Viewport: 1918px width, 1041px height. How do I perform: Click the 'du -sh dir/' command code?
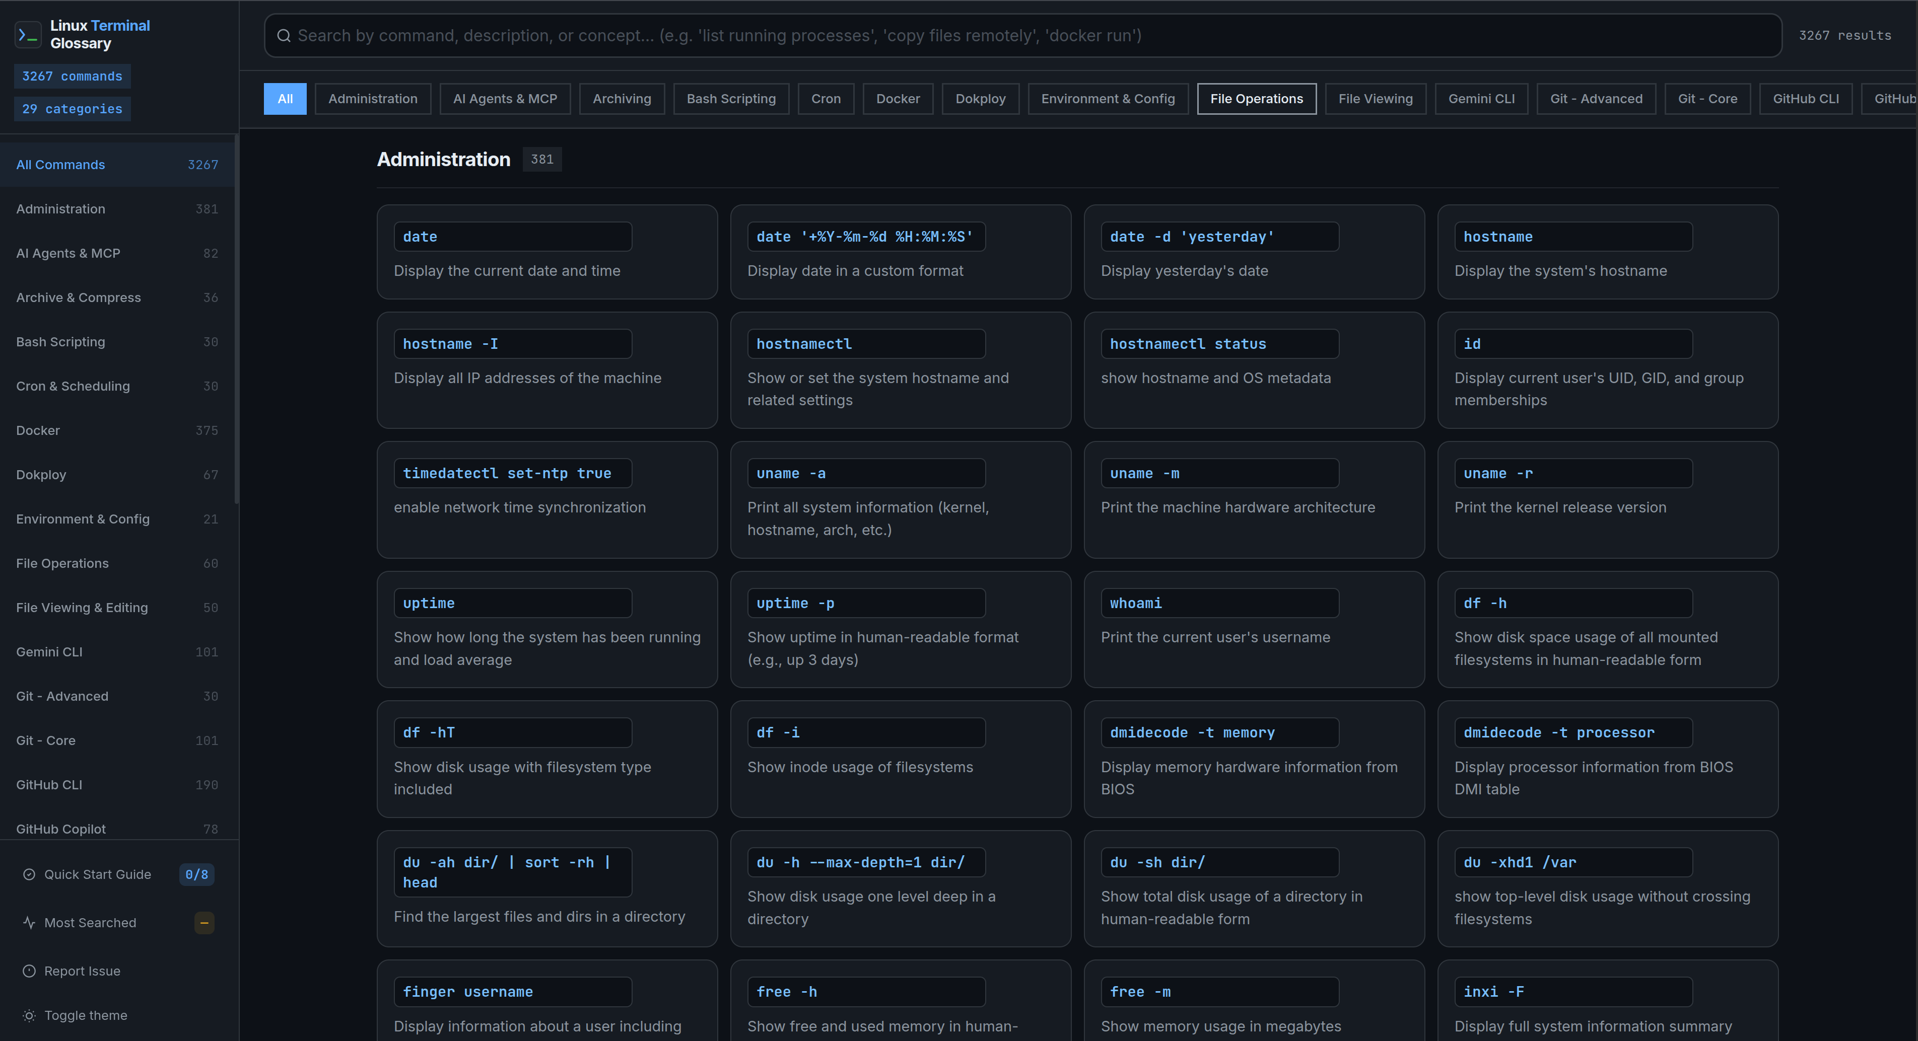[x=1219, y=862]
